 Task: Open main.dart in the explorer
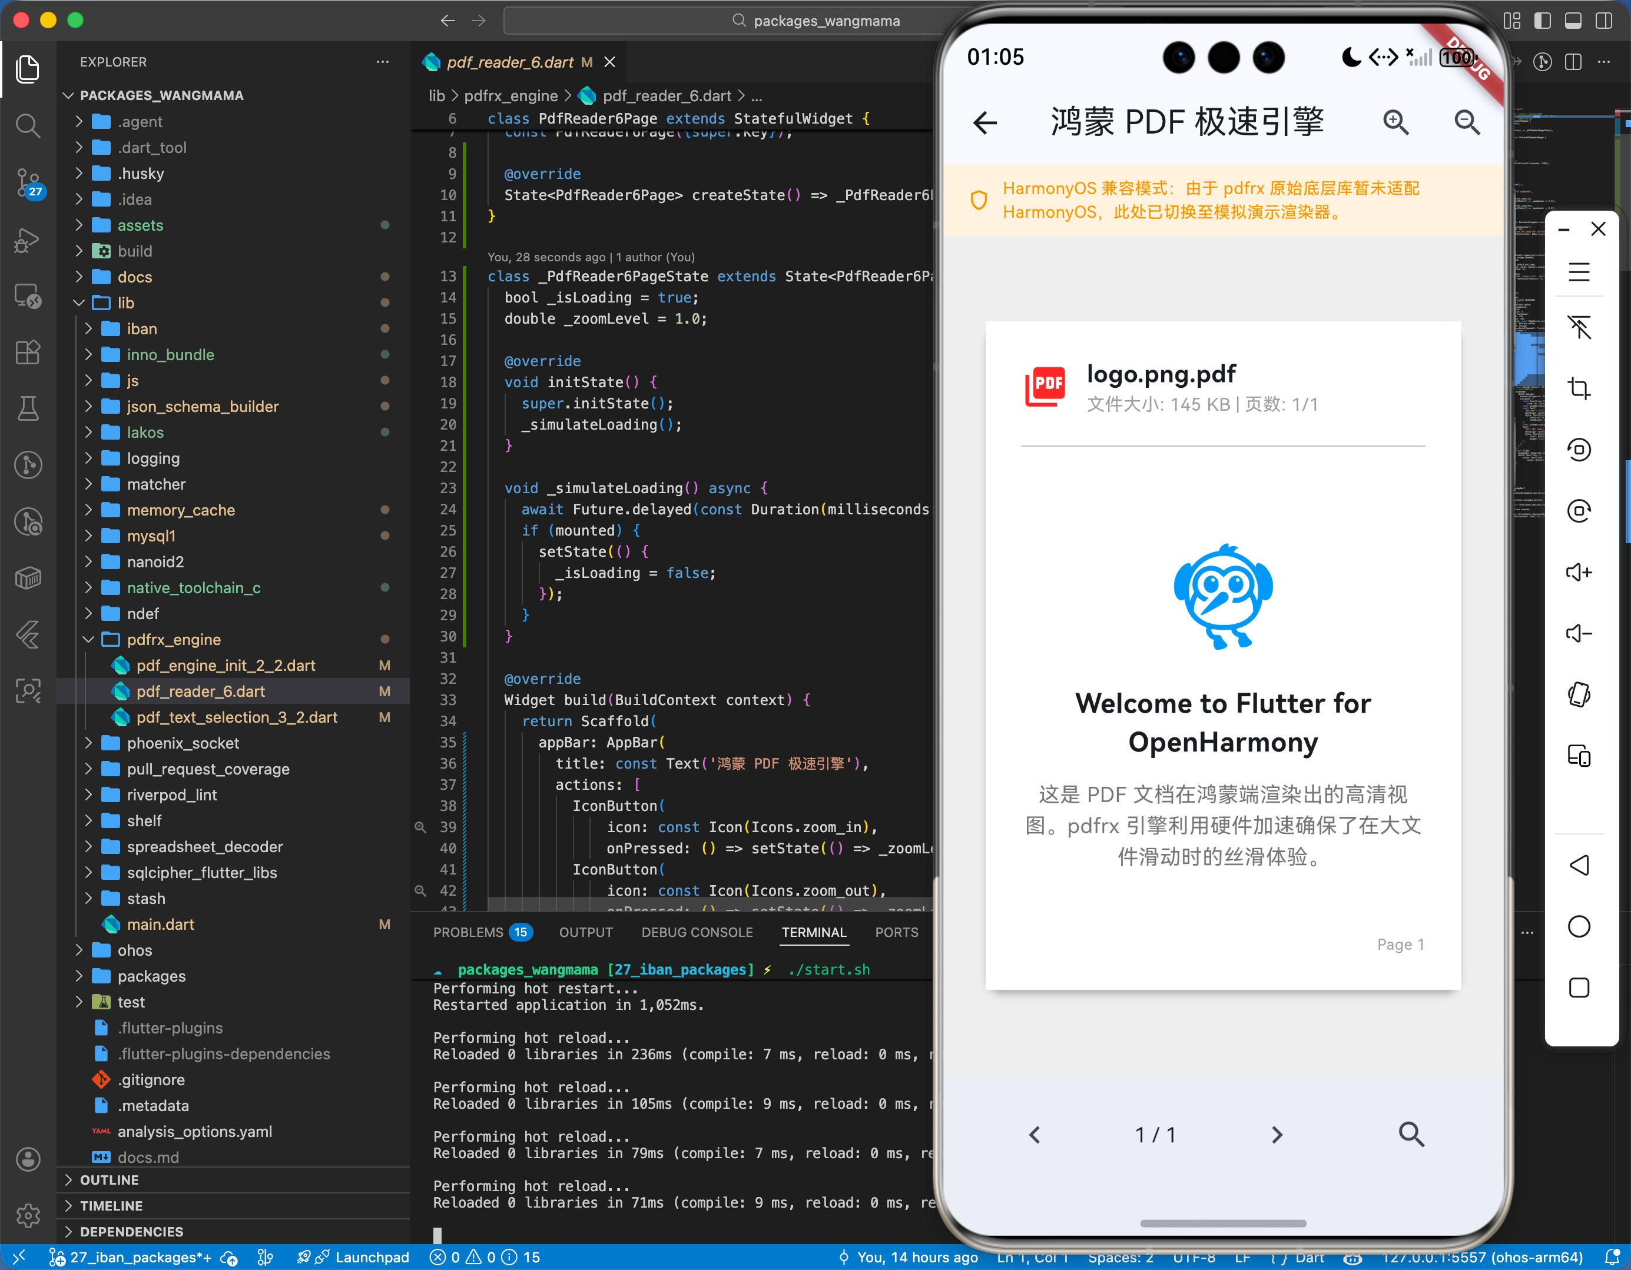(x=160, y=925)
